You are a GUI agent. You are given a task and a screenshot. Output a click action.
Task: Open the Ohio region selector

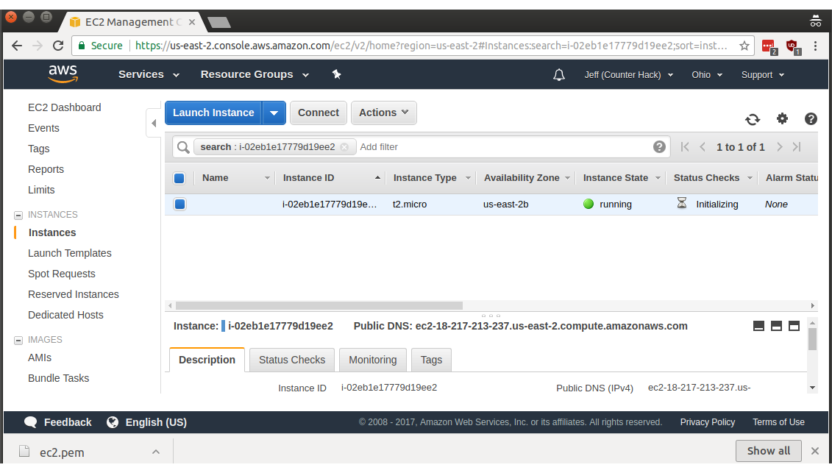pyautogui.click(x=707, y=75)
